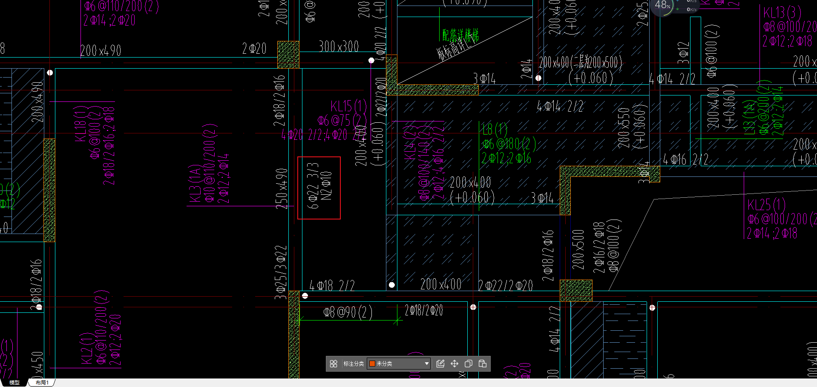Select the vertical 200x500 size text
This screenshot has width=817, height=387.
point(578,250)
